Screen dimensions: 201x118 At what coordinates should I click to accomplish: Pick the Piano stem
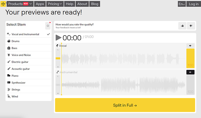click(28, 76)
